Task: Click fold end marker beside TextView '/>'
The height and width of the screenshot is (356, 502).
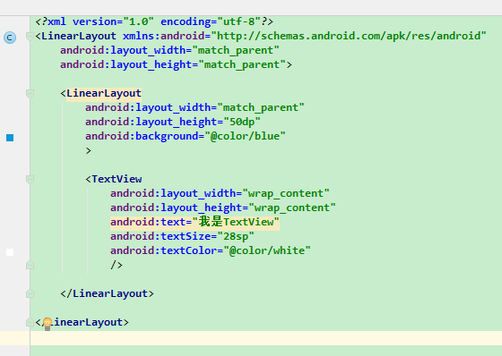Action: 30,265
